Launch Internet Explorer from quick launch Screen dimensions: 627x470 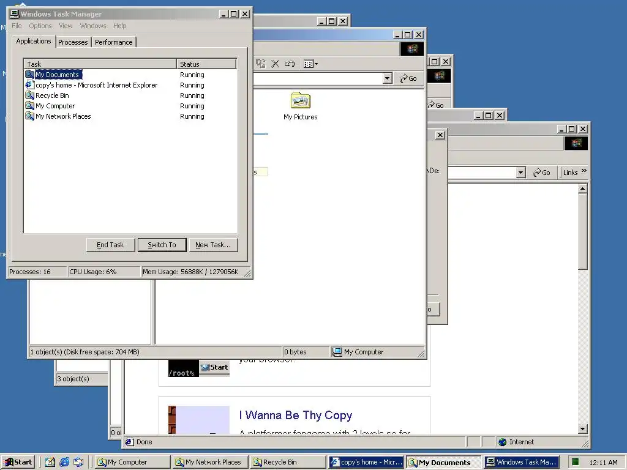[x=64, y=462]
